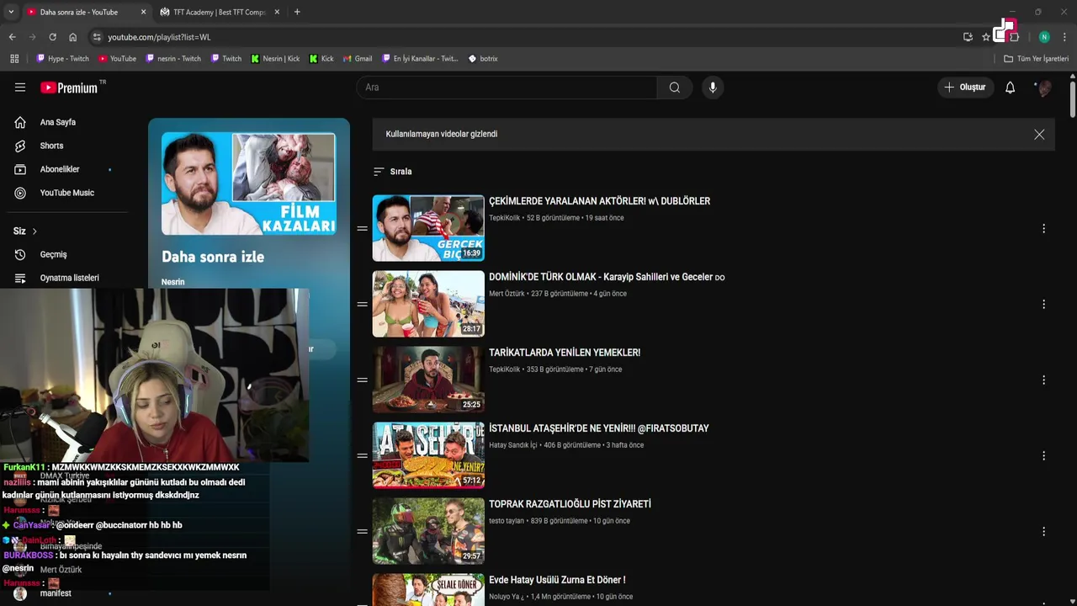This screenshot has height=606, width=1077.
Task: Dismiss the hidden videos notice
Action: pos(1039,135)
